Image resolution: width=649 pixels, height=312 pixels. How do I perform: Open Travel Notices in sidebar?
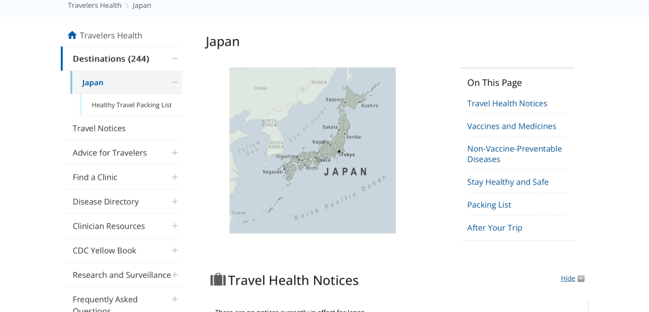pyautogui.click(x=99, y=128)
